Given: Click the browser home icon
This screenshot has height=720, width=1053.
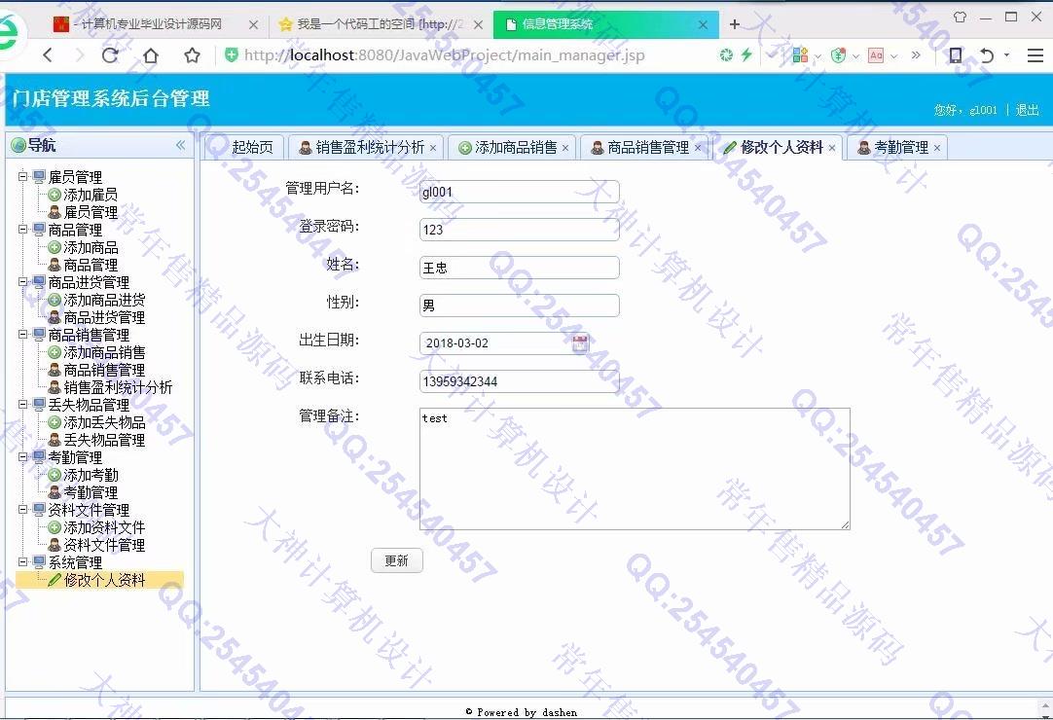Looking at the screenshot, I should pyautogui.click(x=151, y=55).
